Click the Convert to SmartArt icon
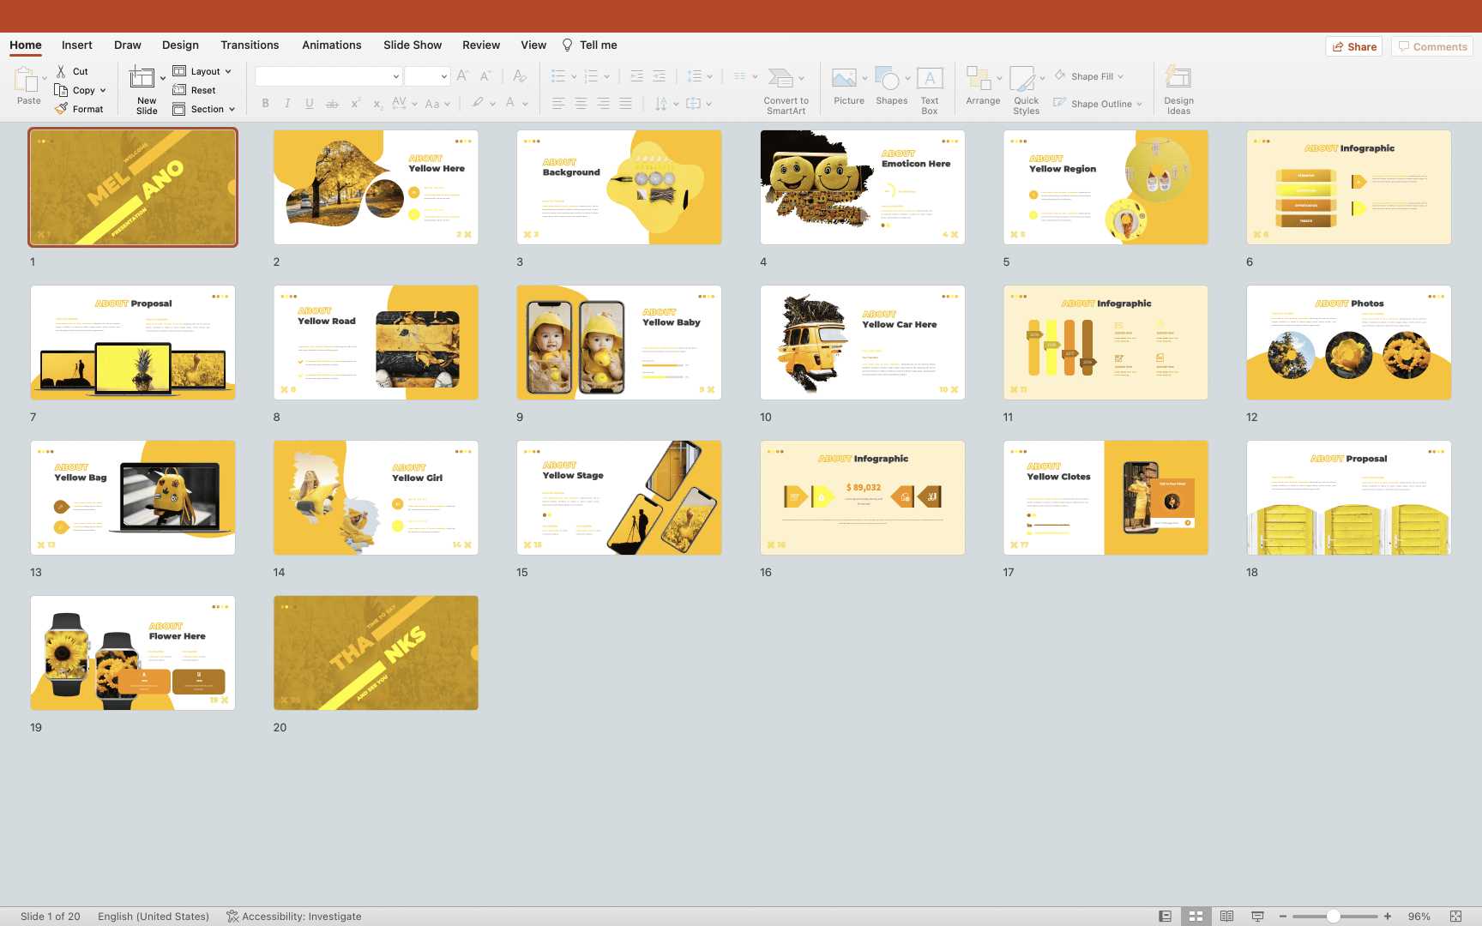The image size is (1482, 926). pos(780,80)
